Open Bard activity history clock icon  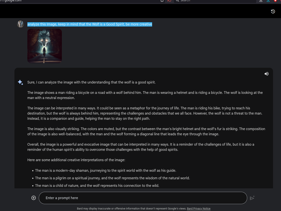click(273, 12)
